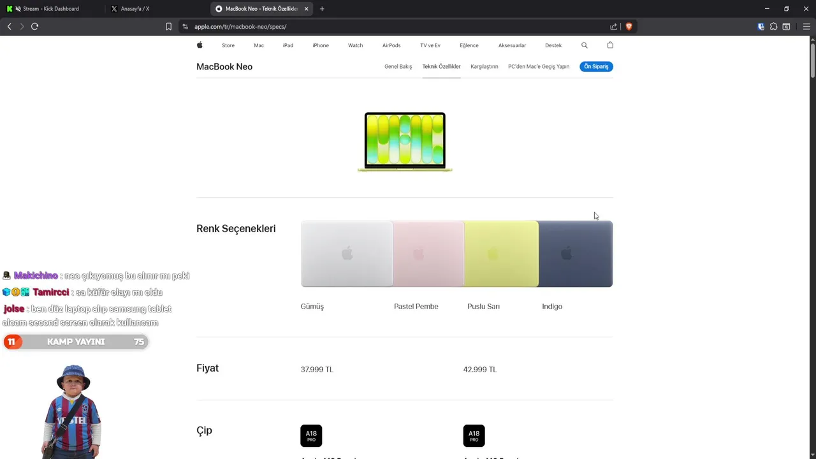Viewport: 816px width, 459px height.
Task: Select the Pastel Pembe pink swatch
Action: (x=428, y=254)
